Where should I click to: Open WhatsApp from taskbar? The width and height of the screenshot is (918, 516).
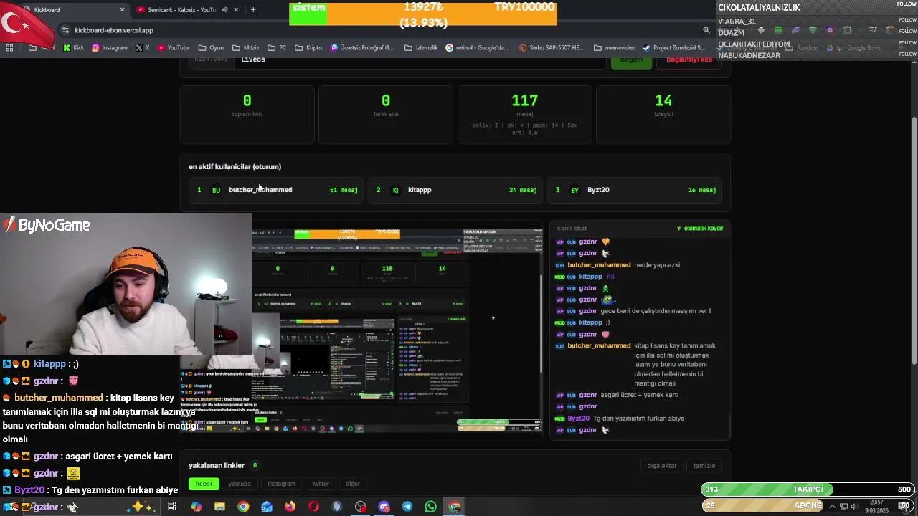(x=430, y=507)
